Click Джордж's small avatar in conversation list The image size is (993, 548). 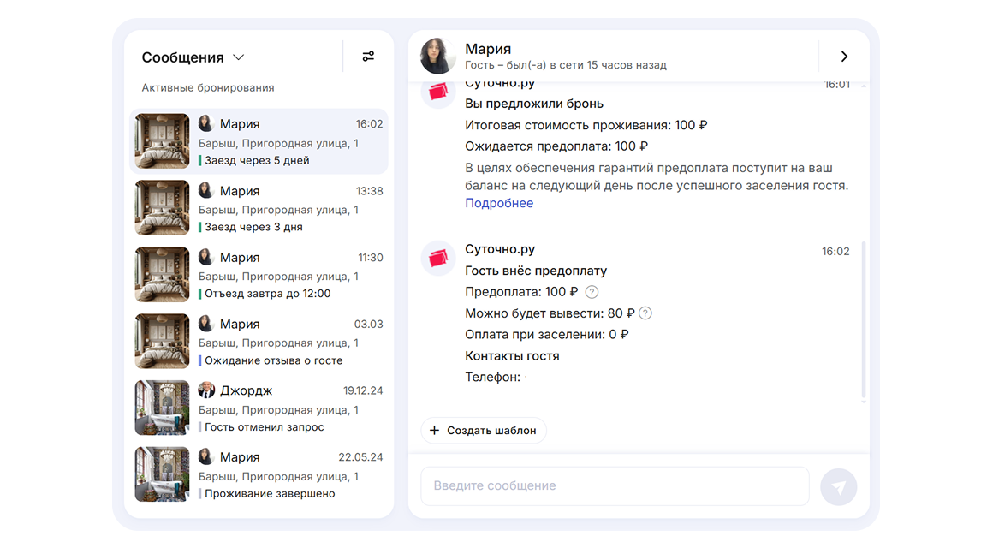point(206,390)
